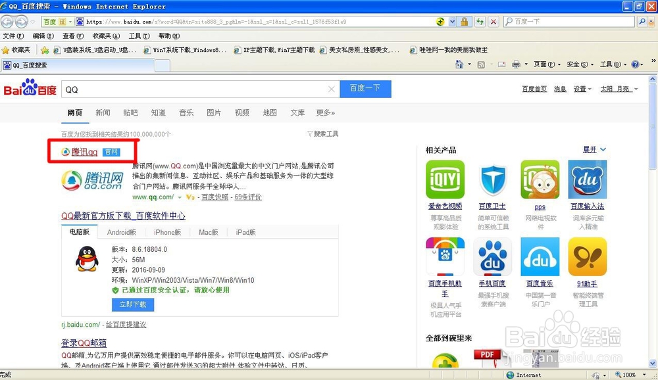Open a new blank browser tab
The height and width of the screenshot is (380, 658).
click(x=163, y=66)
